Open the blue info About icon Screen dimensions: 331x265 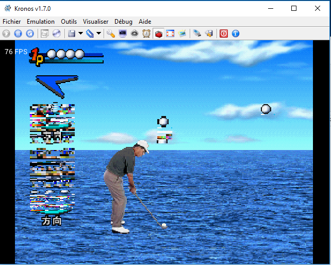(236, 34)
